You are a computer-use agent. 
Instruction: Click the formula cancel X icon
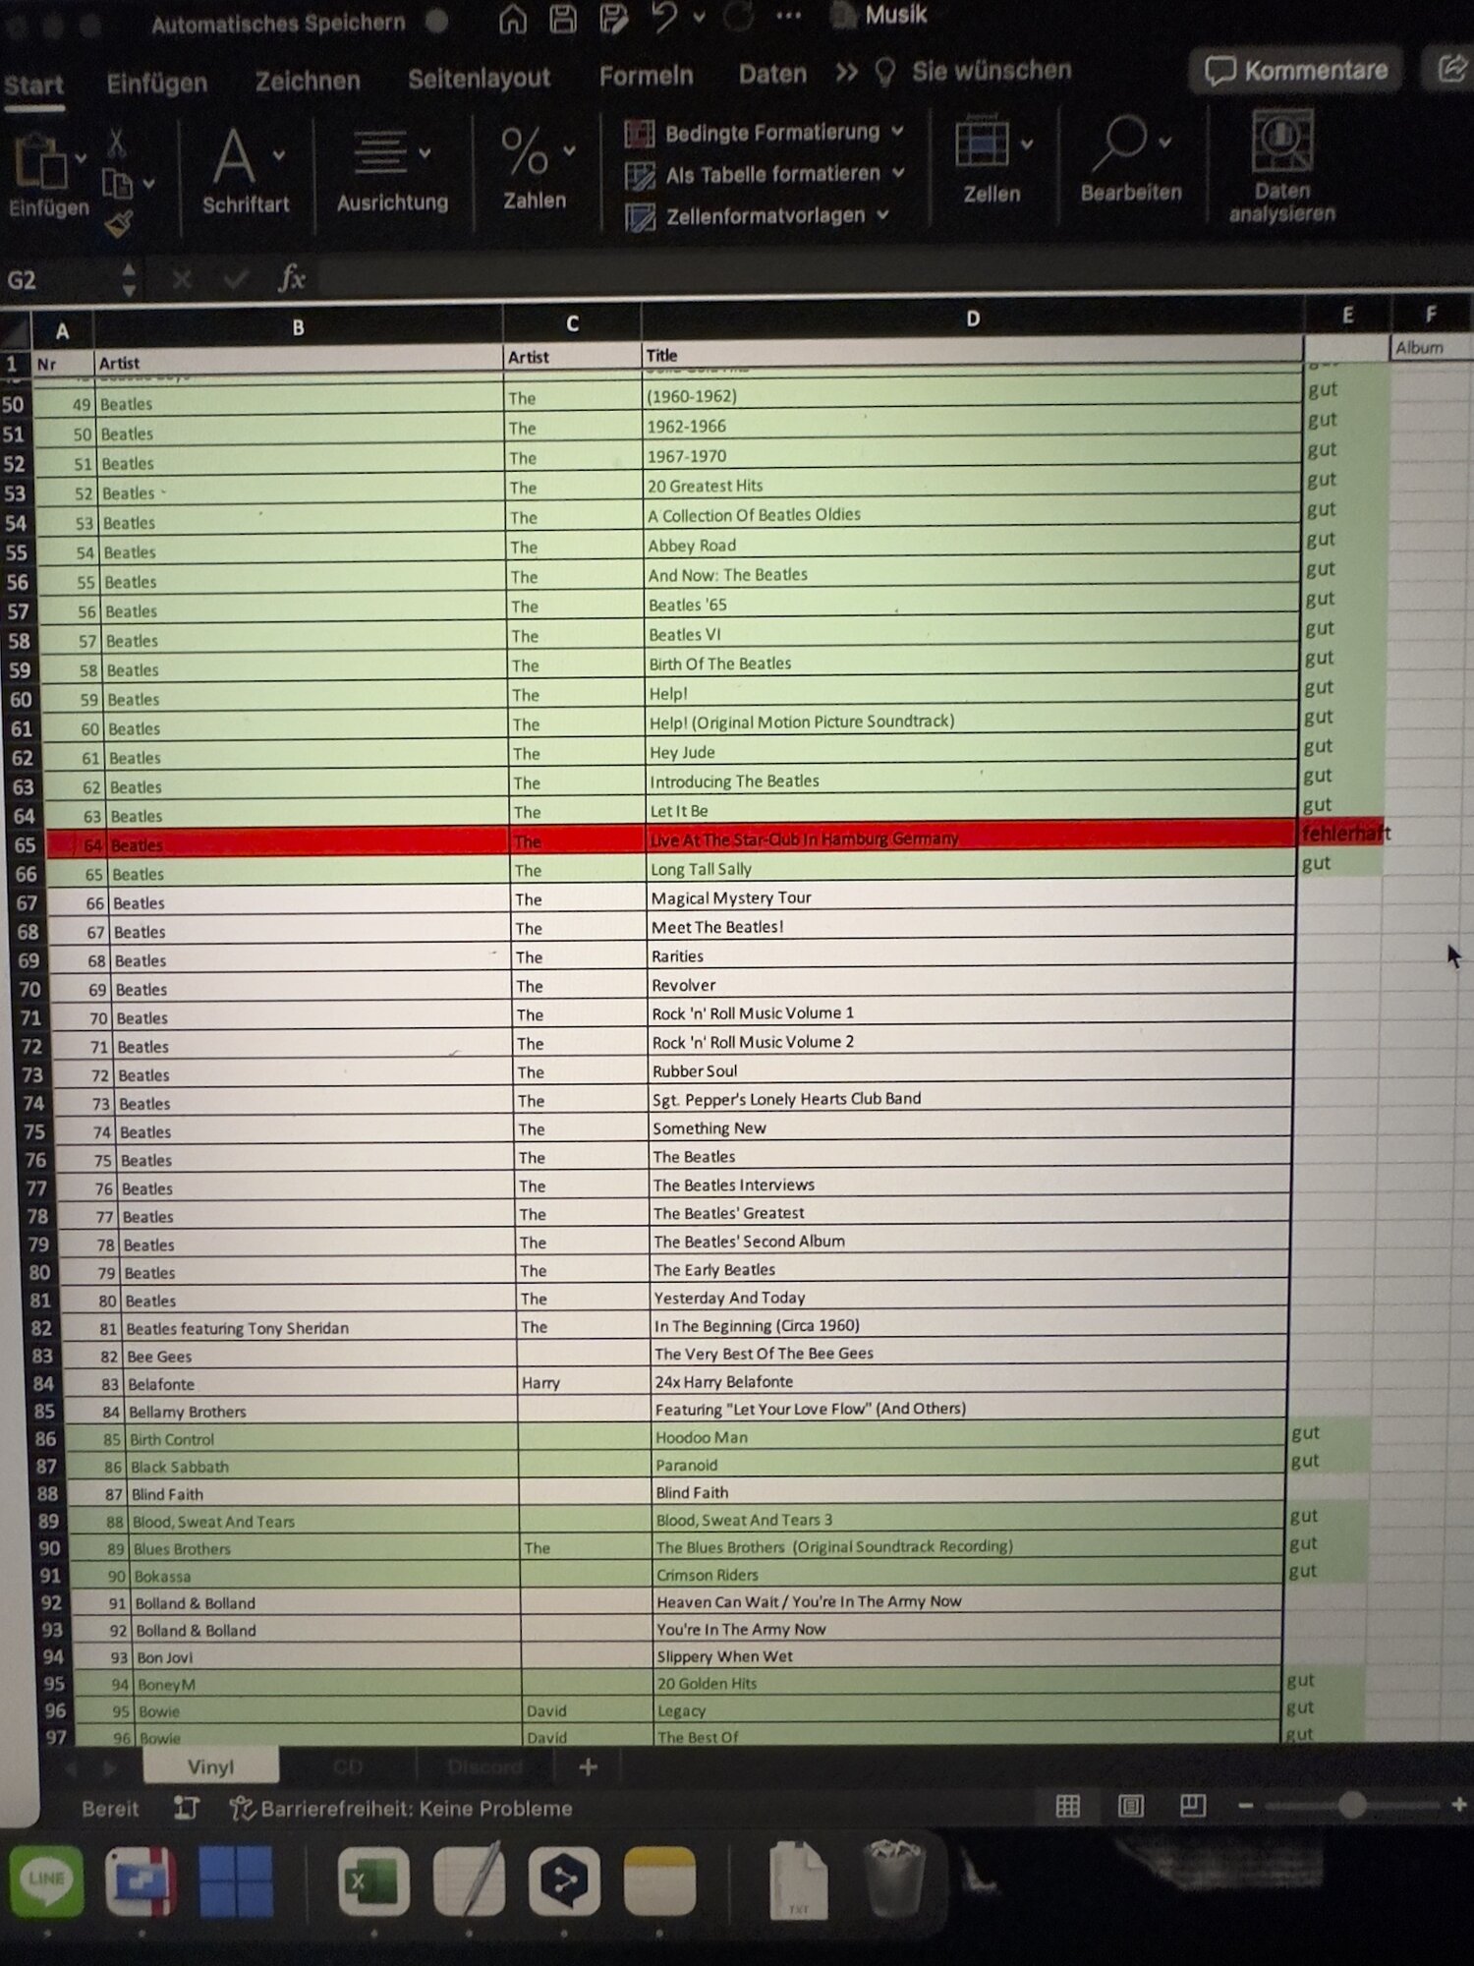(x=182, y=280)
